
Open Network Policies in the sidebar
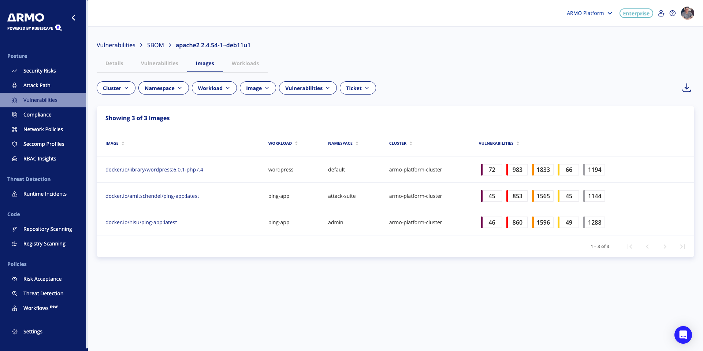[43, 129]
